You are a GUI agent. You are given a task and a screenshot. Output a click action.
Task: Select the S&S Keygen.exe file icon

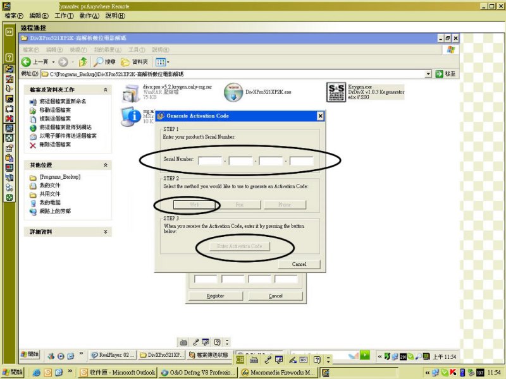(336, 92)
